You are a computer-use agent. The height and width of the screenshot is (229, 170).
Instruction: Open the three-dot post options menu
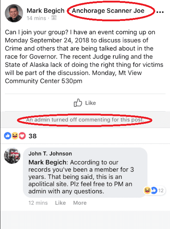[x=160, y=12]
